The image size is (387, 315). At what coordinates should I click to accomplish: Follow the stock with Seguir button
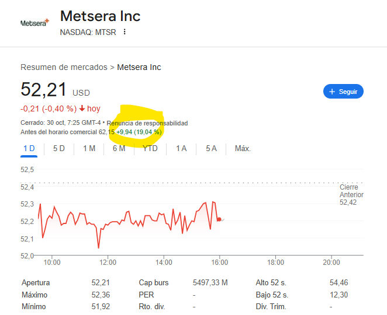(343, 92)
